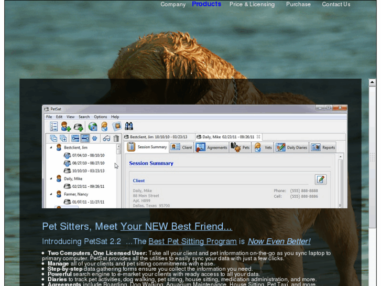
Task: Click the pencil edit icon in Client section
Action: 321,179
